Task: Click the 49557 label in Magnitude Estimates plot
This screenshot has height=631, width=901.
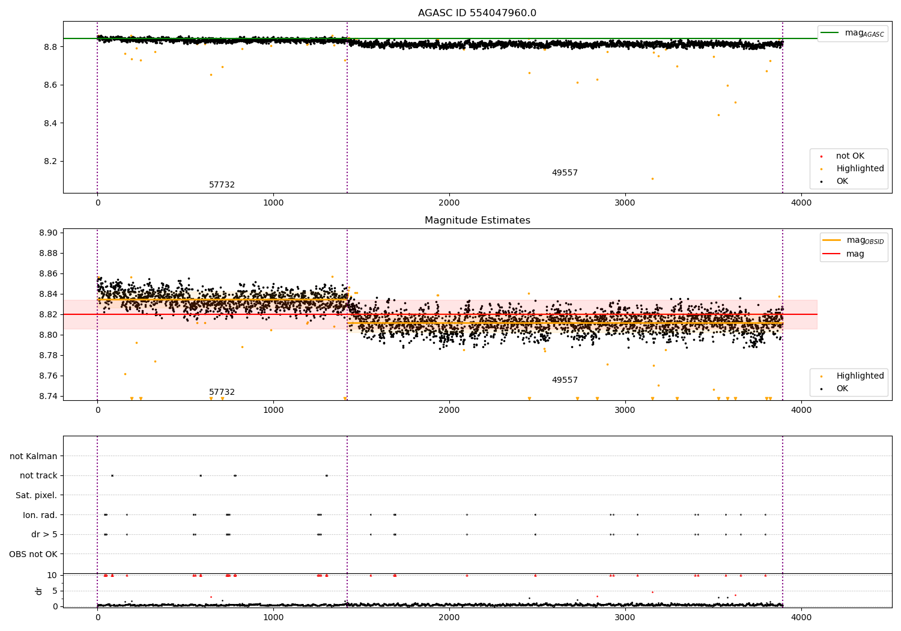Action: [565, 380]
